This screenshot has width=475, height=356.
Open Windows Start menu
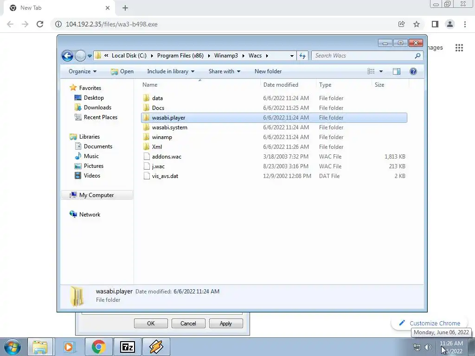(x=13, y=347)
